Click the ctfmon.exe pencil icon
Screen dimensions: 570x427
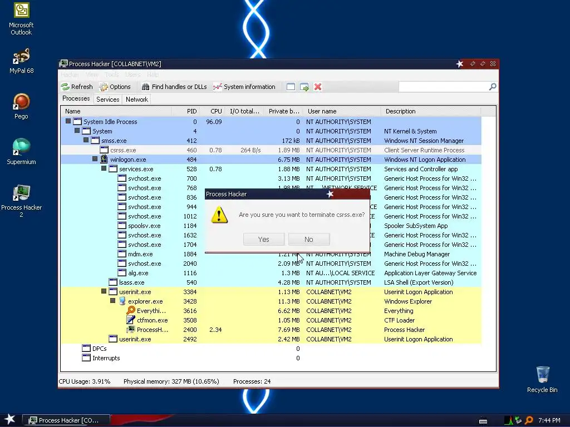pyautogui.click(x=131, y=320)
